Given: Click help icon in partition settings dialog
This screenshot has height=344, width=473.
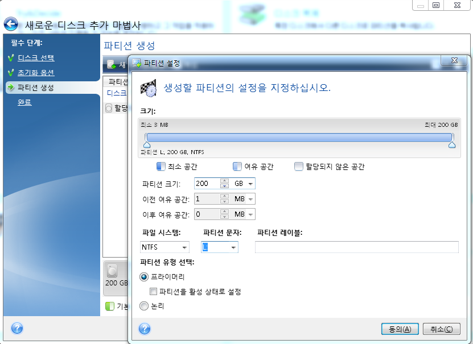Looking at the screenshot, I should click(145, 329).
